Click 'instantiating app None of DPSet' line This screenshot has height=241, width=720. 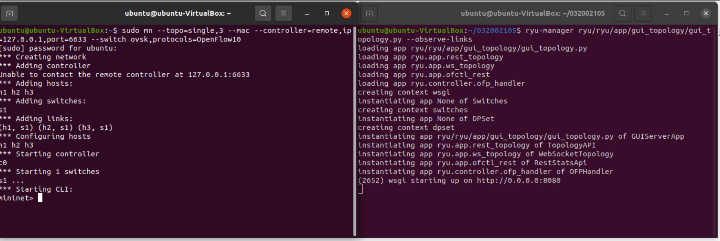pyautogui.click(x=426, y=119)
